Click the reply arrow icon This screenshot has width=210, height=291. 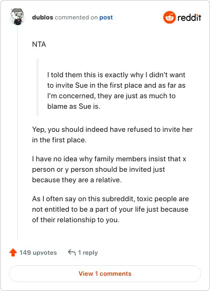tap(72, 253)
